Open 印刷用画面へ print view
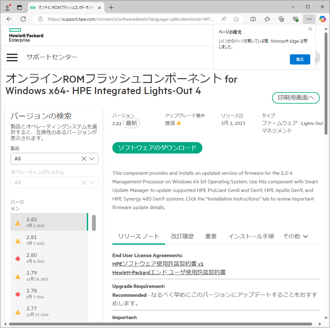This screenshot has width=330, height=328. pos(296,98)
